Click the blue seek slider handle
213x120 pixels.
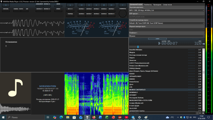click(138, 47)
